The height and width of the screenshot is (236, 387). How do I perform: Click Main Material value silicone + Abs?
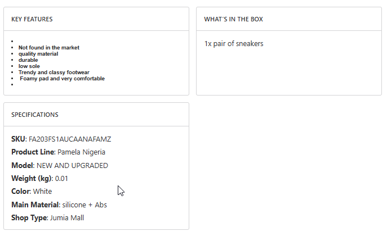84,205
